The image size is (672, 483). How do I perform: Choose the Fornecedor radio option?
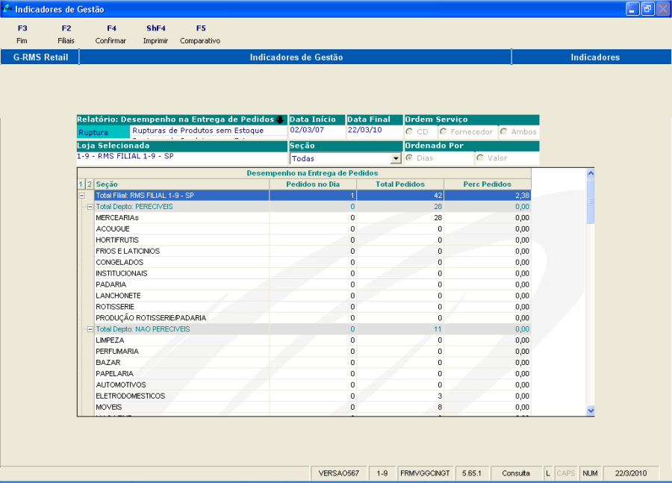point(444,132)
